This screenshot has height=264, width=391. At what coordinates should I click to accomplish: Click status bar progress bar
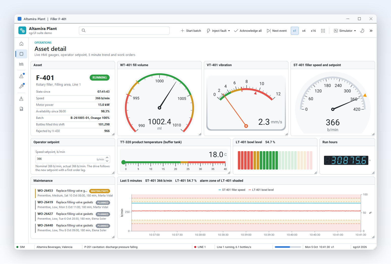[x=288, y=247]
